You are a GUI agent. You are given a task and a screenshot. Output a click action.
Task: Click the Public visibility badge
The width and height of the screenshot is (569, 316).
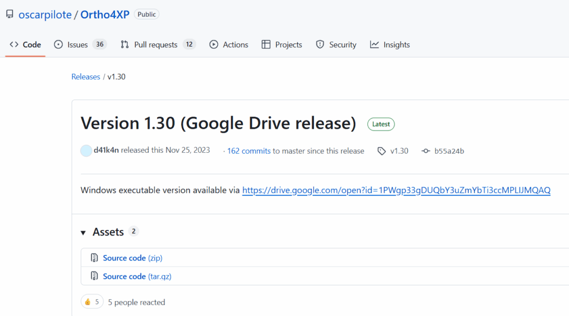point(147,14)
